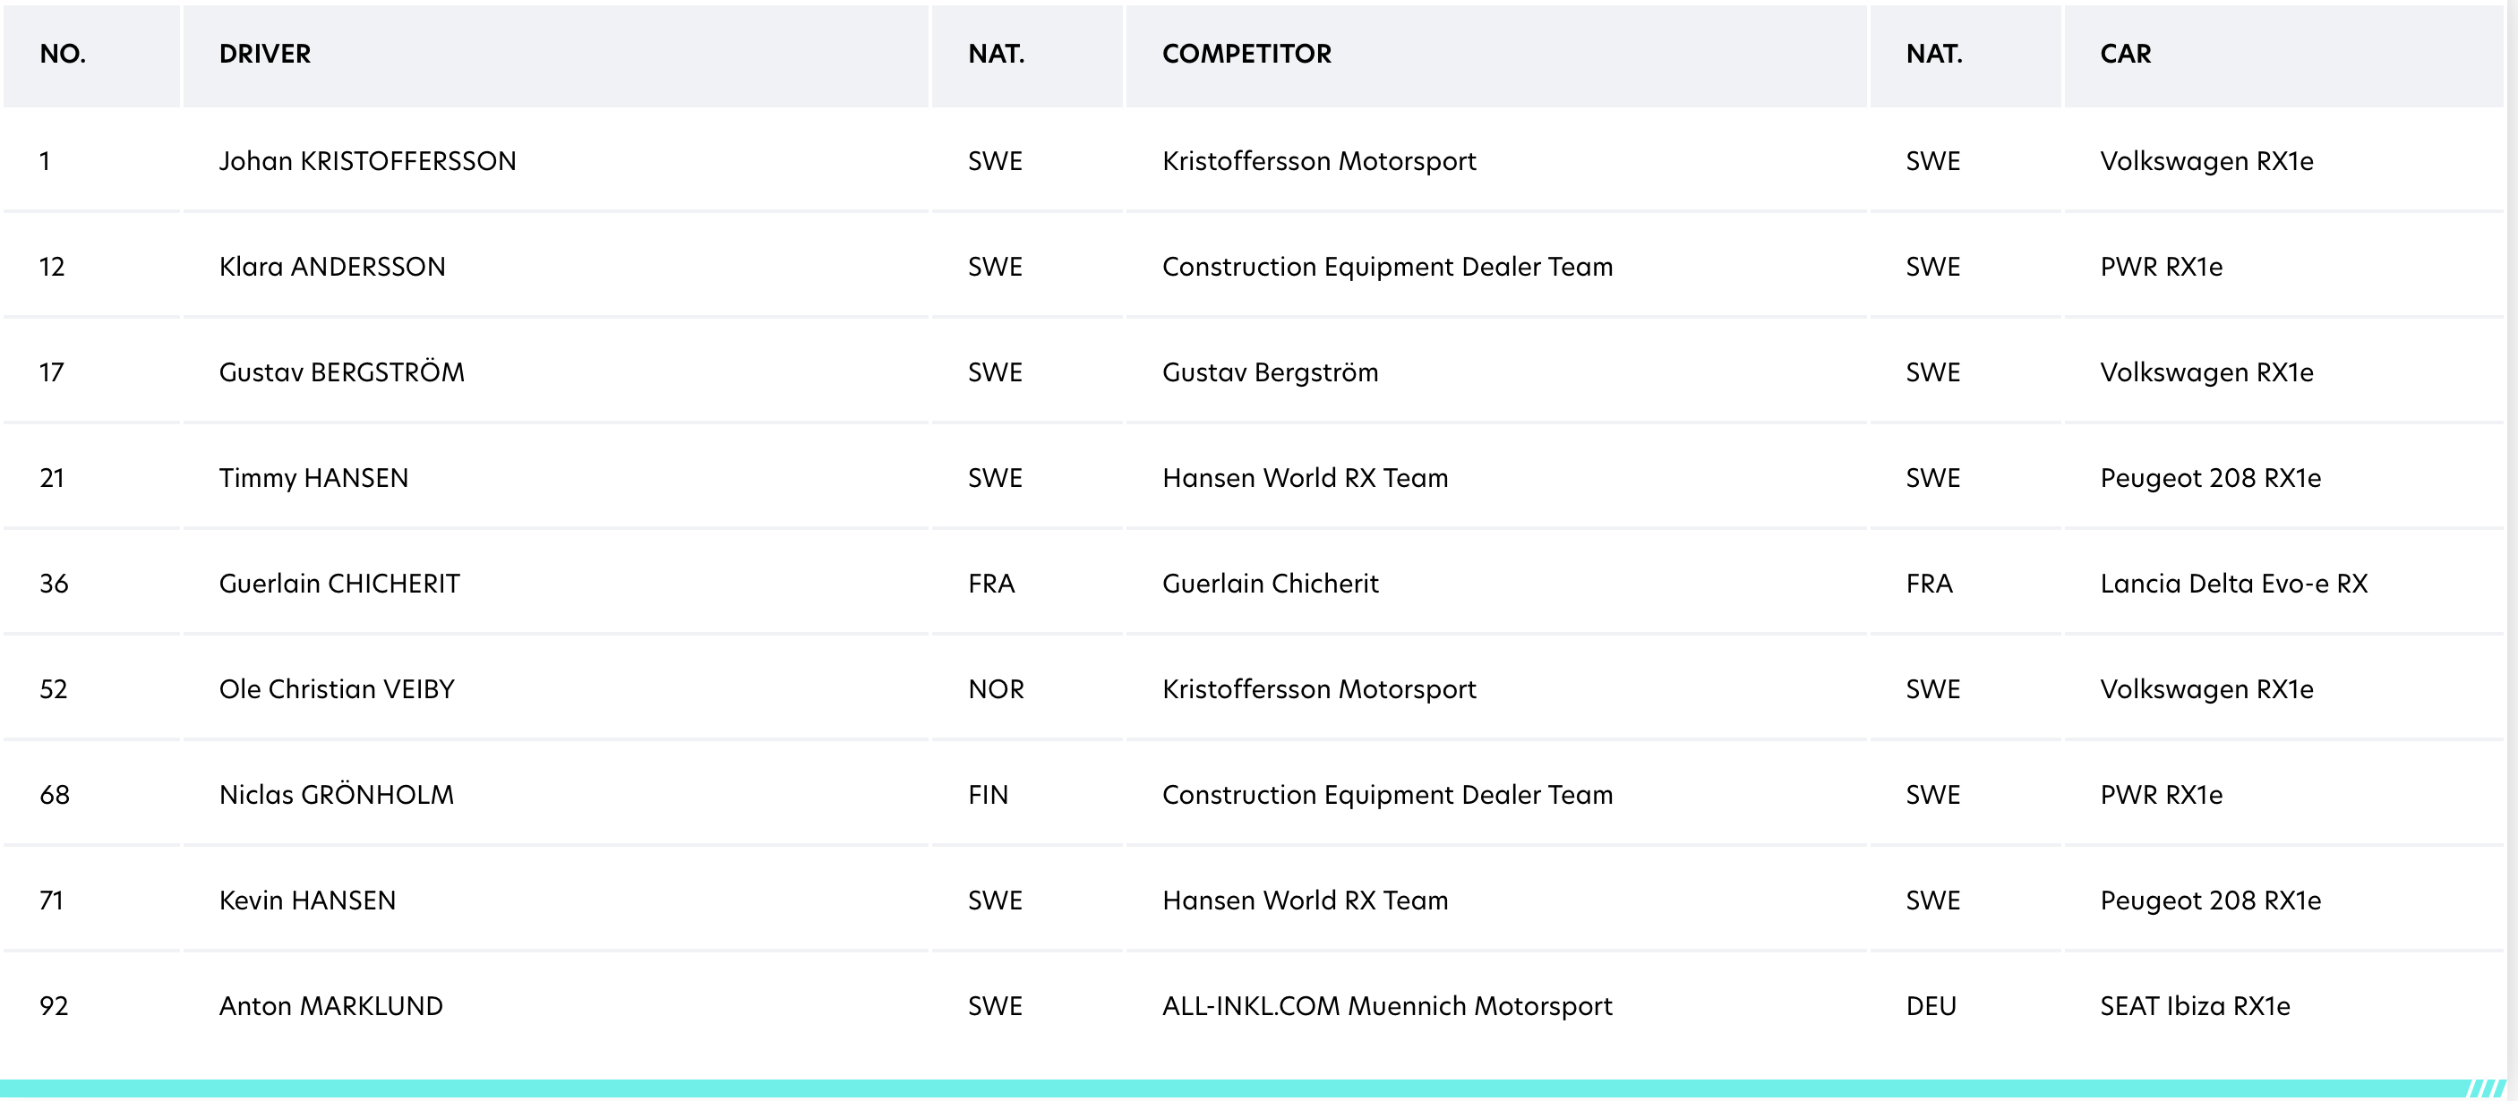Click driver nationality FIN for GRÖNHOLM
2518x1101 pixels.
click(x=988, y=794)
